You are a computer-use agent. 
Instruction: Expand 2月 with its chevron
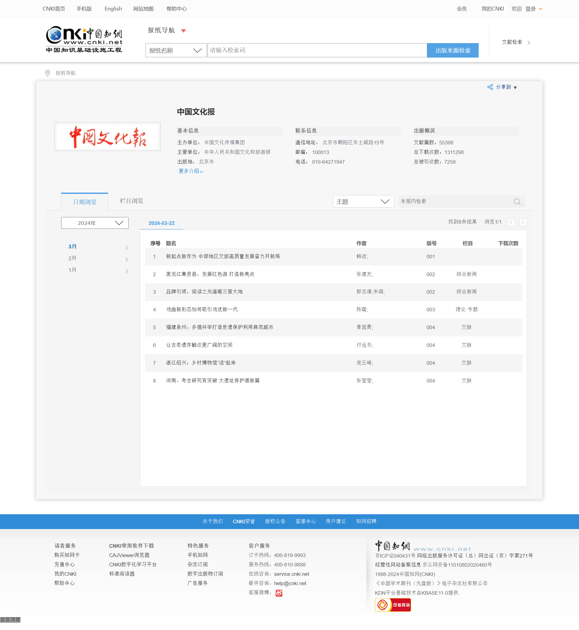[127, 259]
